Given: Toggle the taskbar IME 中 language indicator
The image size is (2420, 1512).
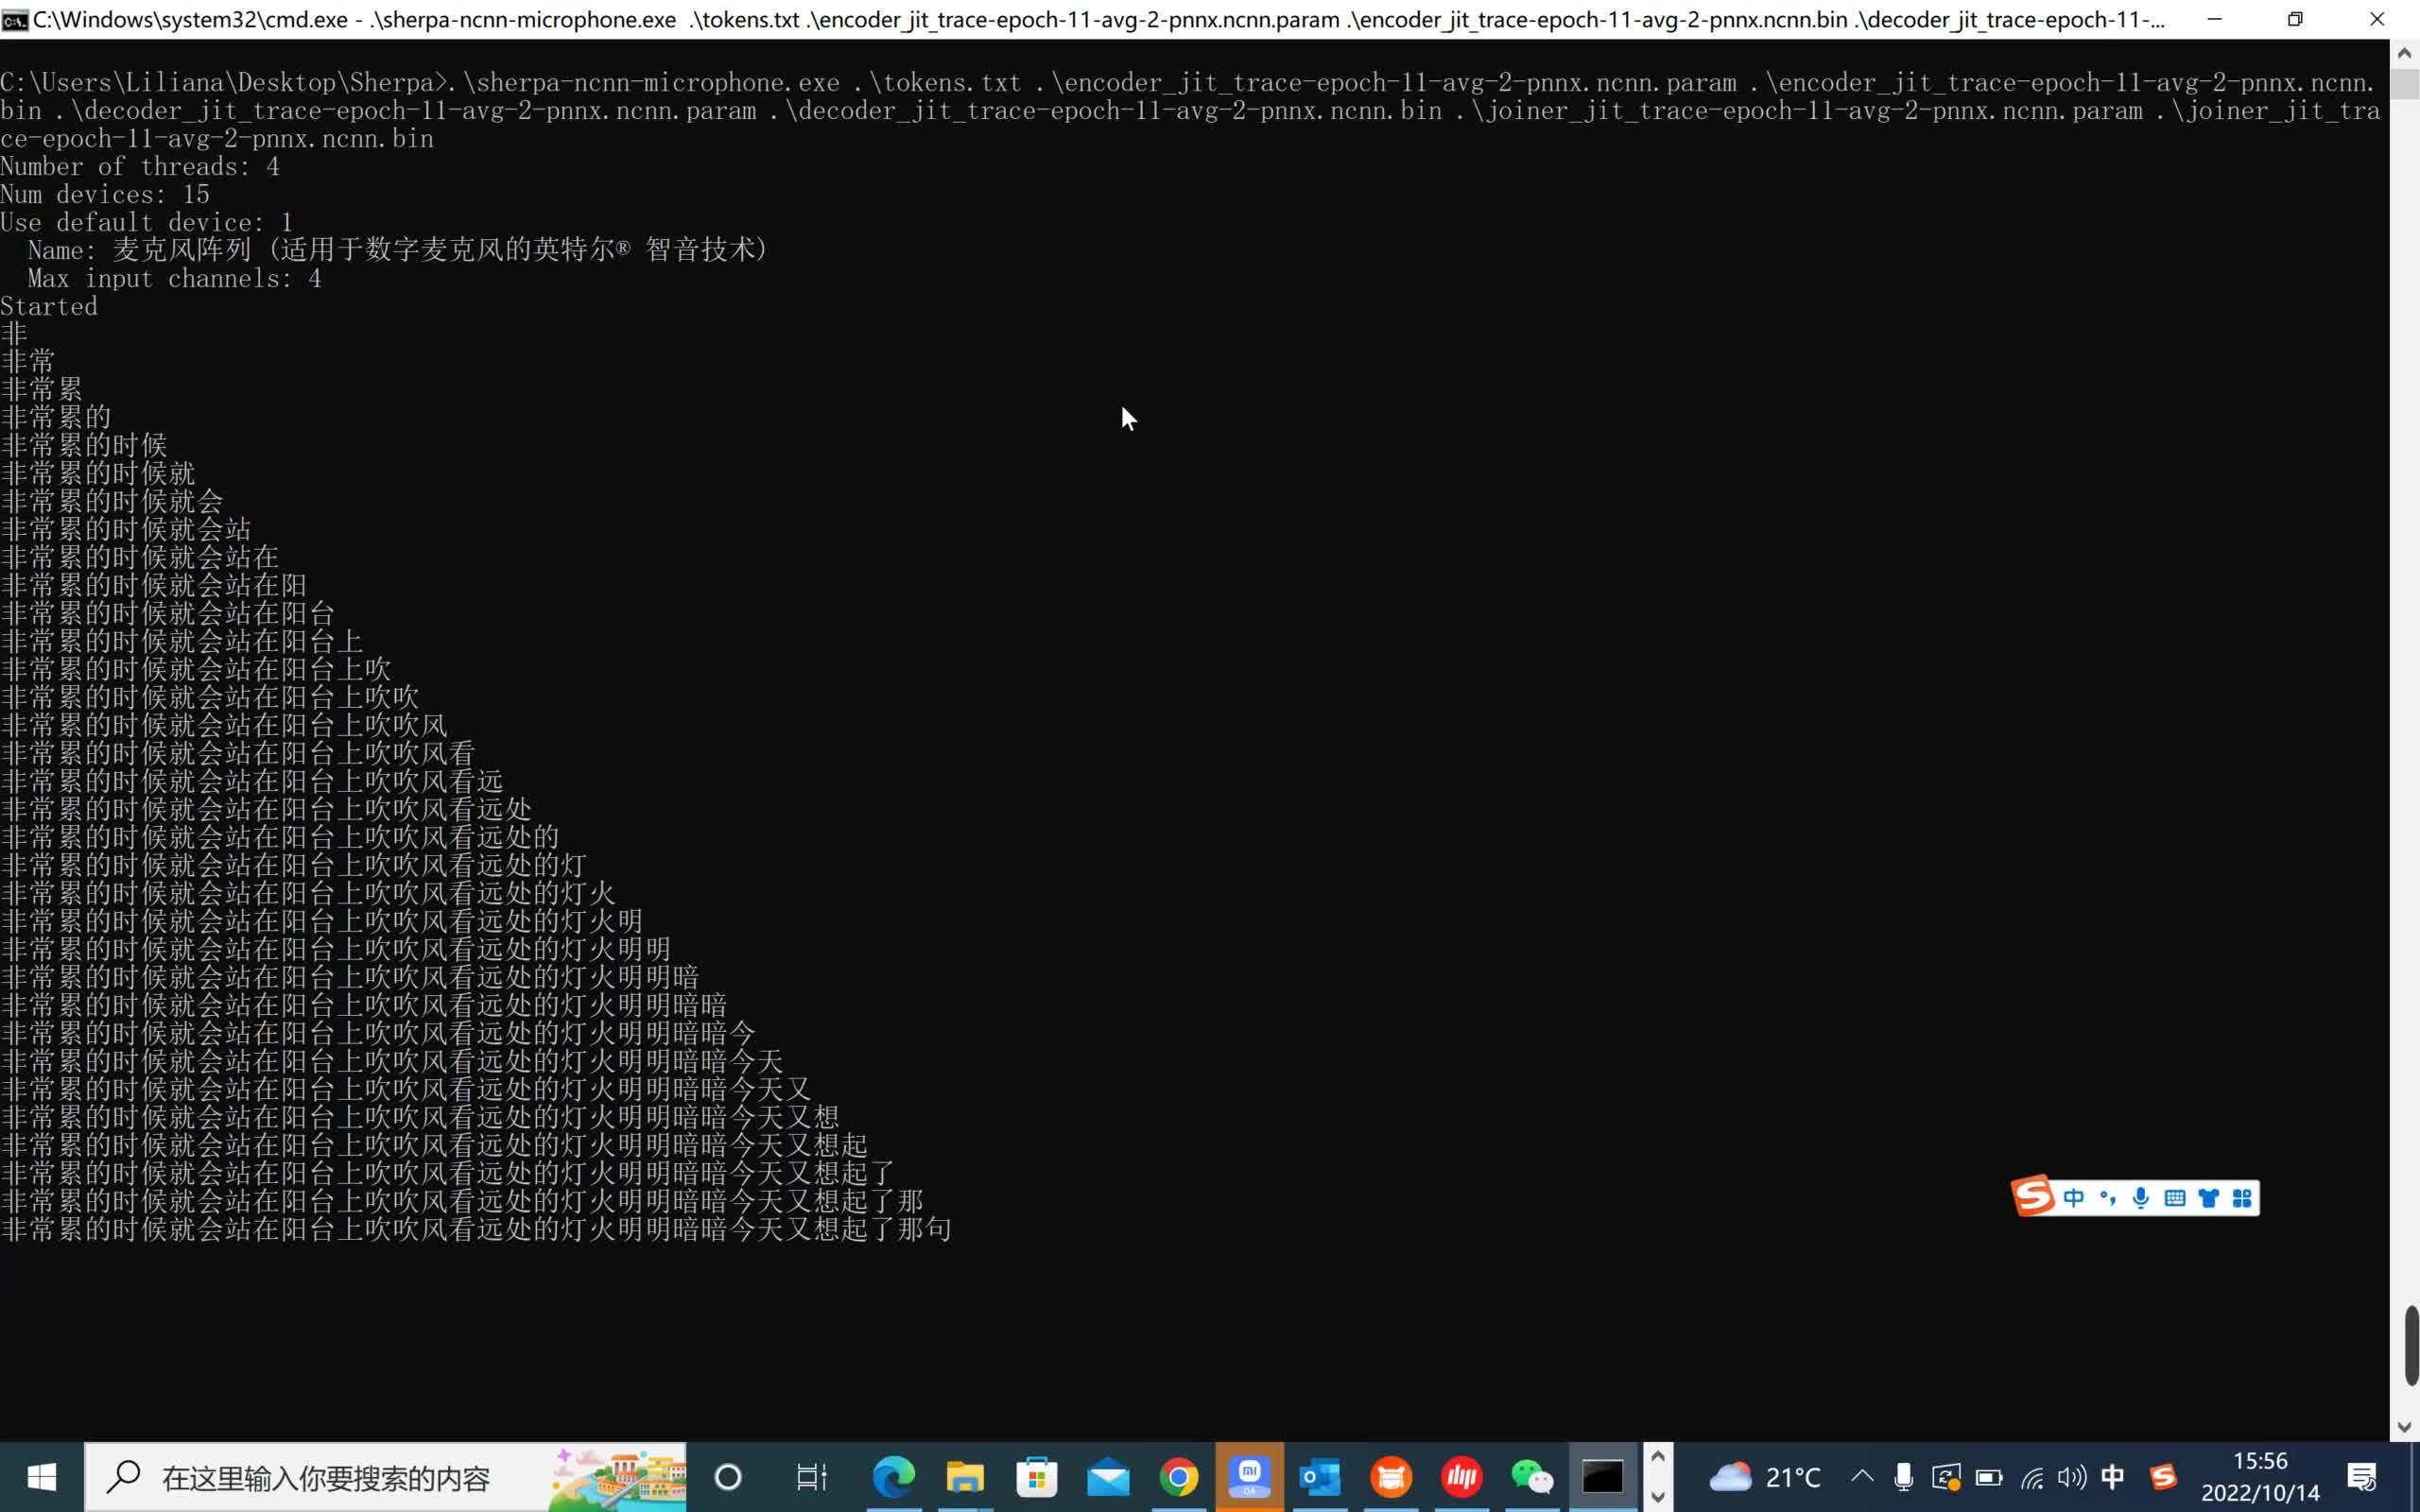Looking at the screenshot, I should point(2112,1477).
